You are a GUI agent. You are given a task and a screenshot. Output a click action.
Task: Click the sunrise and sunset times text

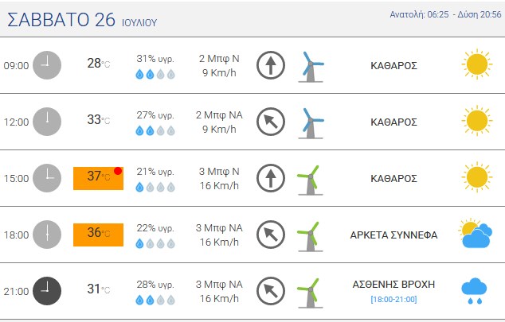coord(445,14)
